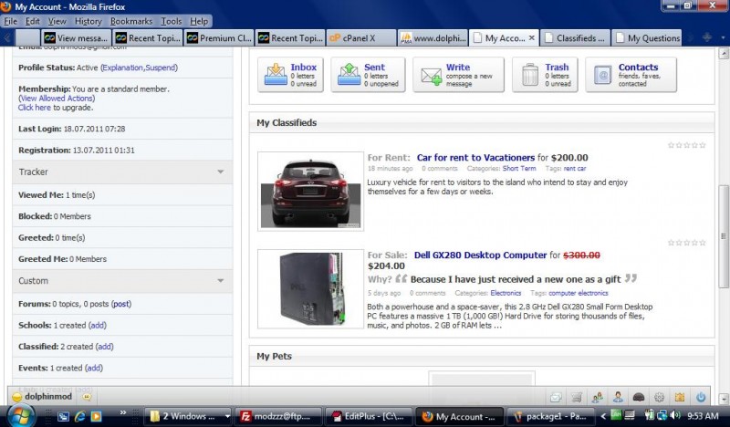Image resolution: width=730 pixels, height=427 pixels.
Task: Switch to the View messa... tab
Action: click(77, 38)
